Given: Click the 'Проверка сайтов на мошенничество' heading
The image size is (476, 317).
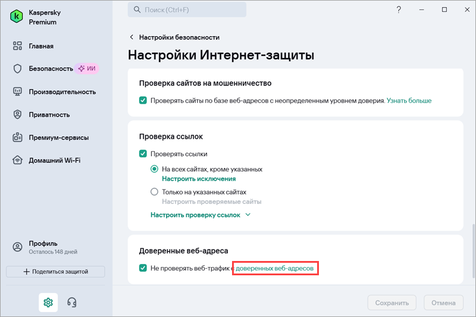Looking at the screenshot, I should [x=205, y=83].
